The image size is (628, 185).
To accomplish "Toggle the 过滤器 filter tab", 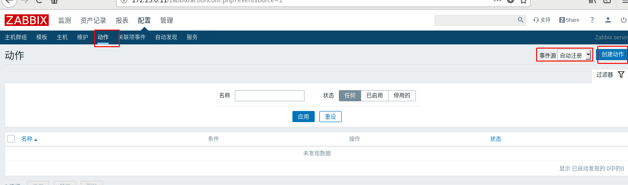I will pos(610,74).
